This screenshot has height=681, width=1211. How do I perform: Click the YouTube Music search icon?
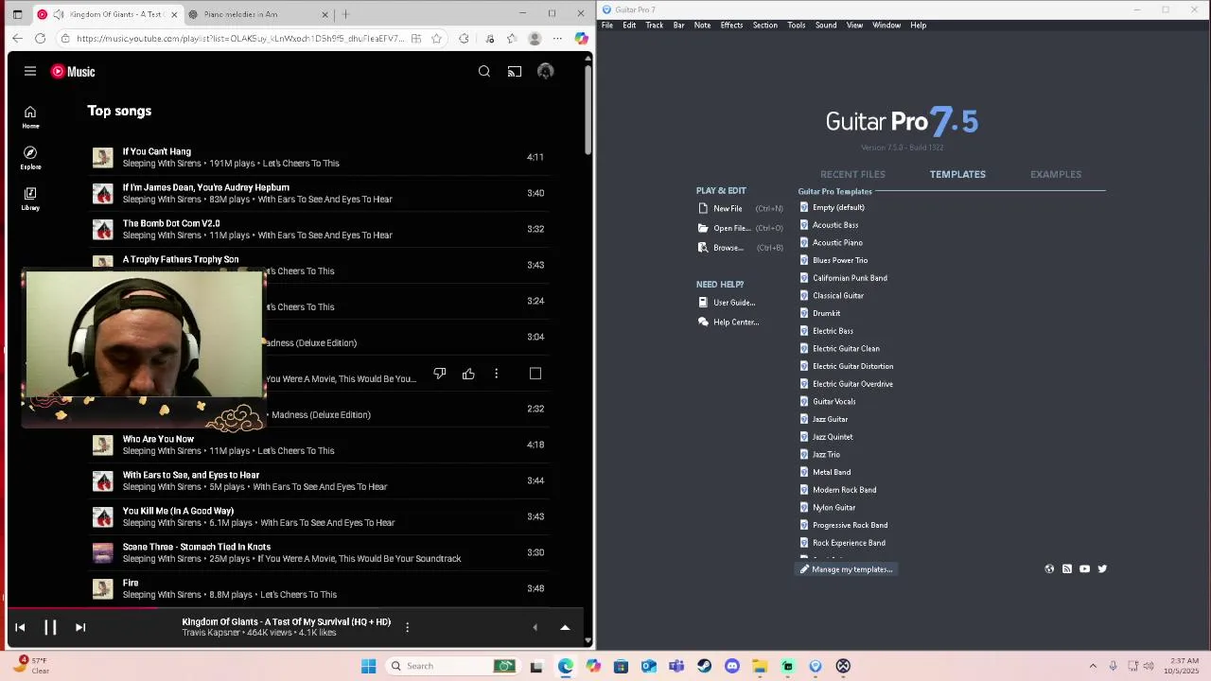pos(484,72)
